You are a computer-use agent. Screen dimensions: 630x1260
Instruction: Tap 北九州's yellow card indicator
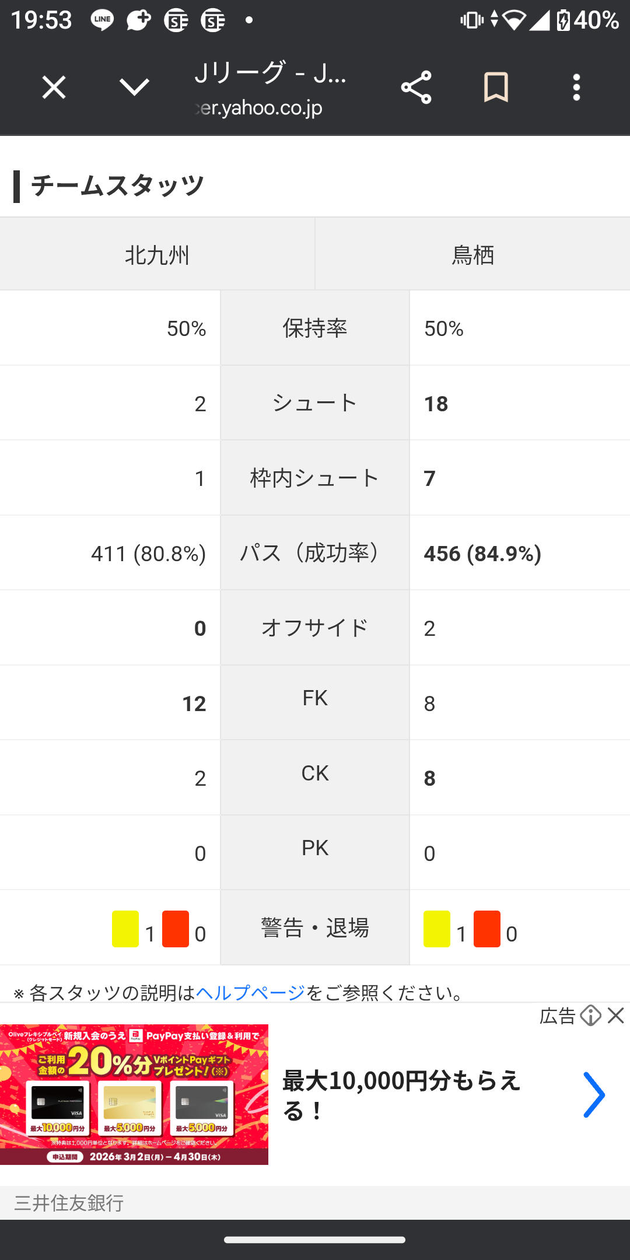(x=125, y=929)
